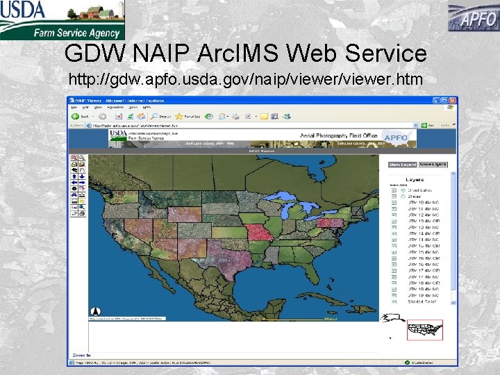Open the Edit menu
This screenshot has width=500, height=375.
click(85, 108)
